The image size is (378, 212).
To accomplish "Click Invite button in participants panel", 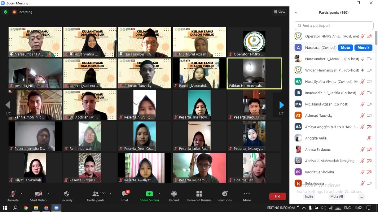I will (x=309, y=196).
